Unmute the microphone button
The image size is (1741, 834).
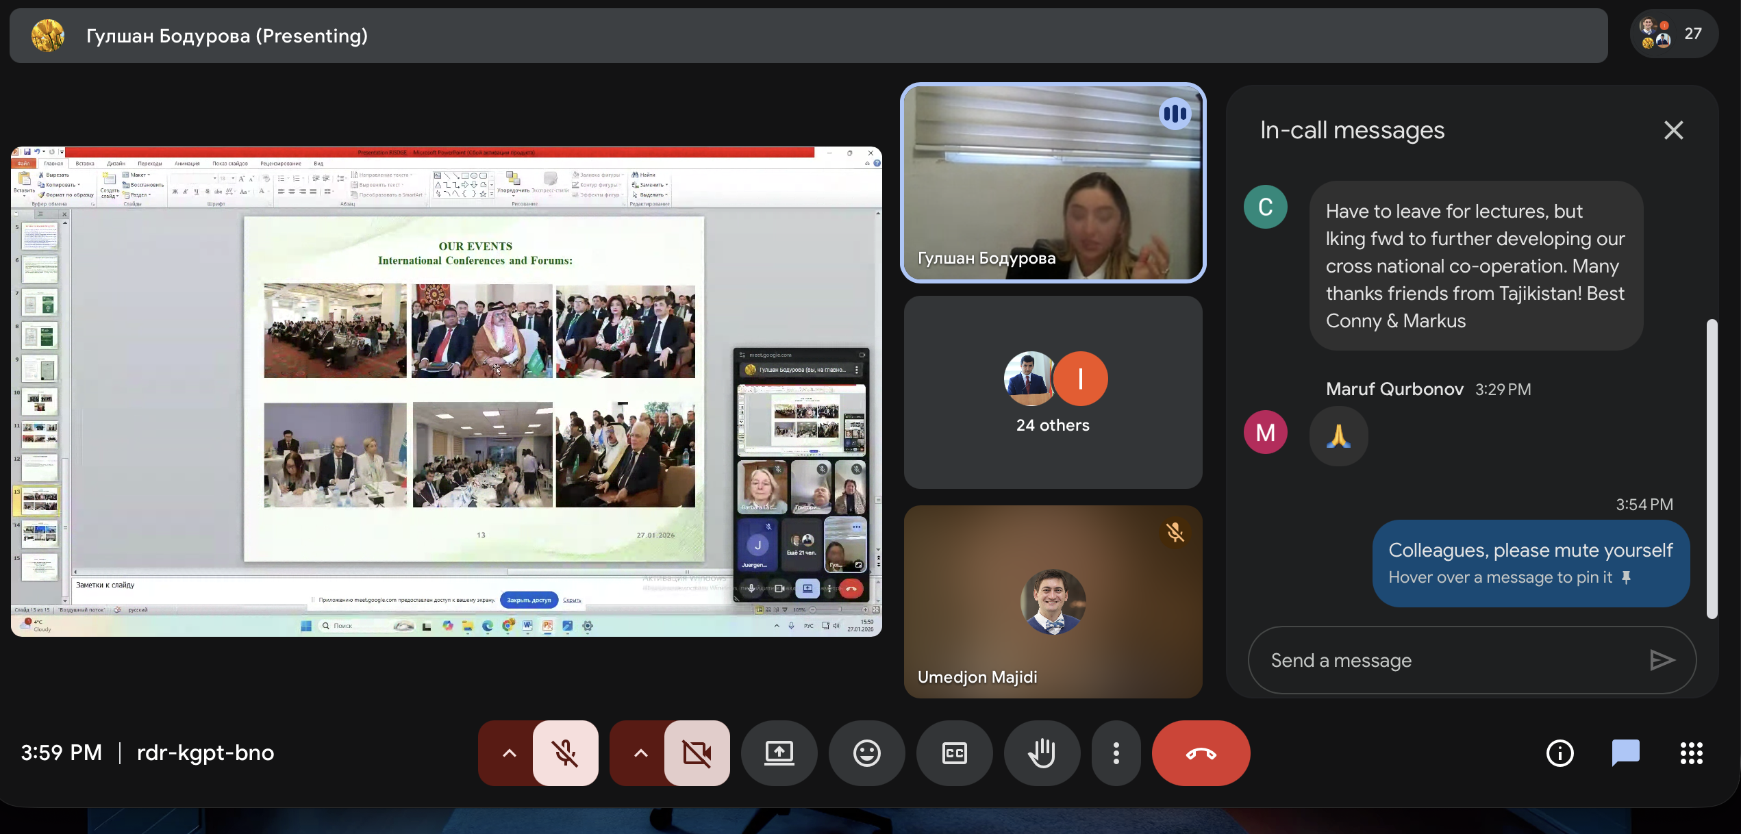click(x=565, y=753)
